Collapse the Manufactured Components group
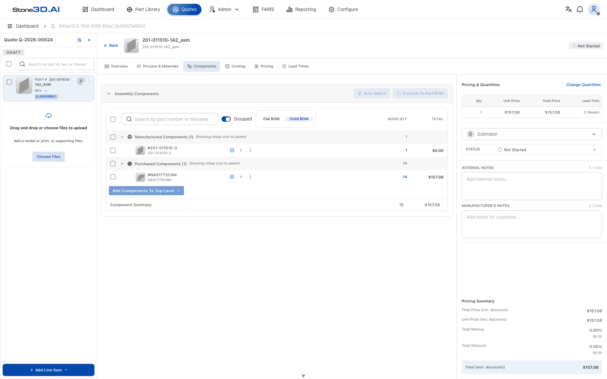Screen dimensions: 607x379 click(x=122, y=137)
